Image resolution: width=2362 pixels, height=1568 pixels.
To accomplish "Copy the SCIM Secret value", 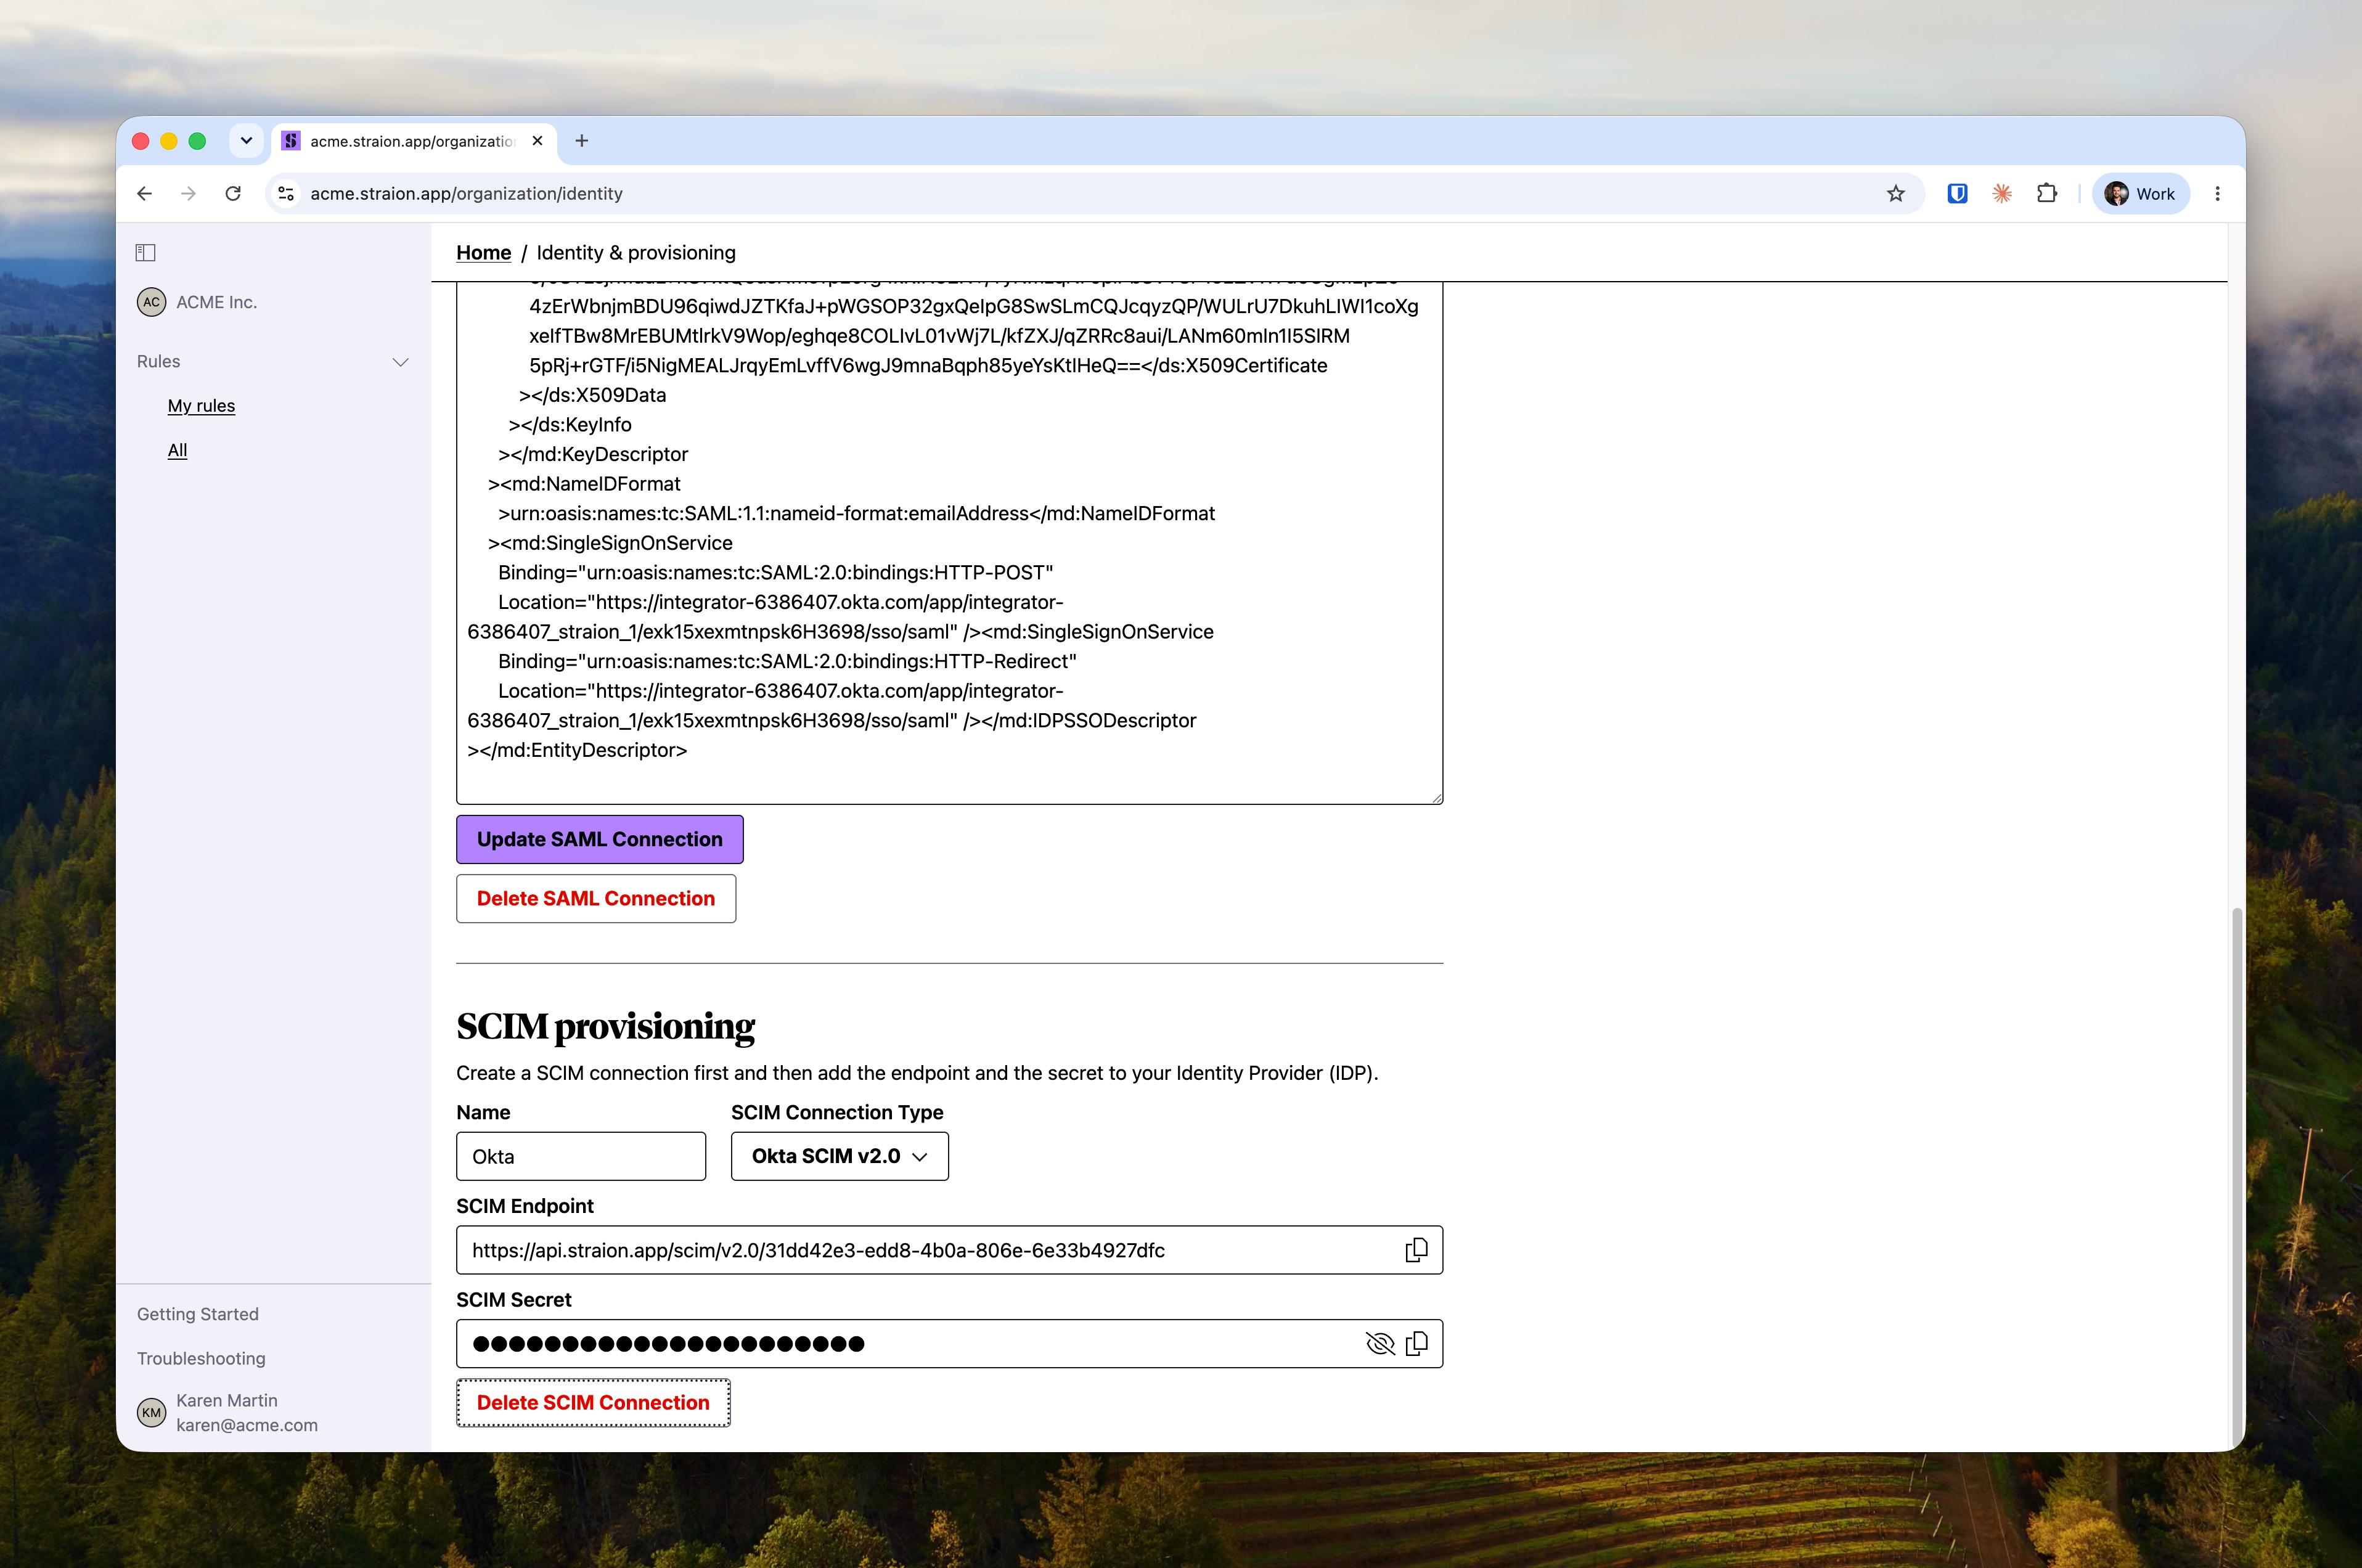I will coord(1416,1344).
